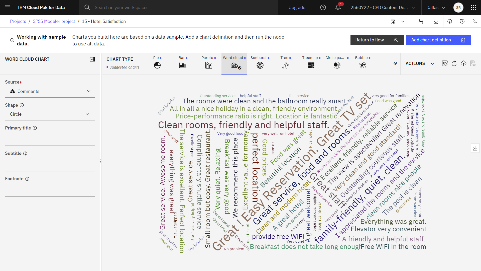Open the account selector dropdown
The width and height of the screenshot is (481, 271).
(x=383, y=8)
